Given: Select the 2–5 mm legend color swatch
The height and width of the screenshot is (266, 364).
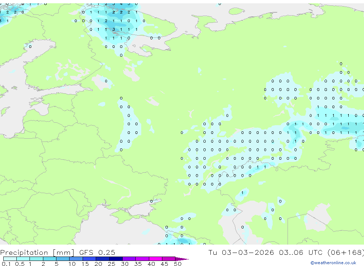Looking at the screenshot, I should [50, 259].
